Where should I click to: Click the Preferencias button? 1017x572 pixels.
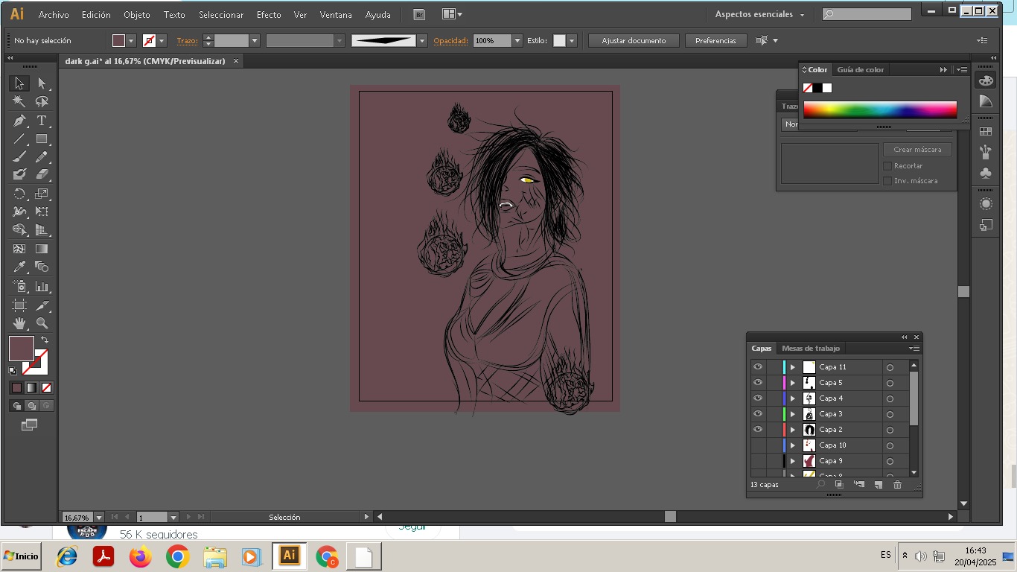point(715,41)
